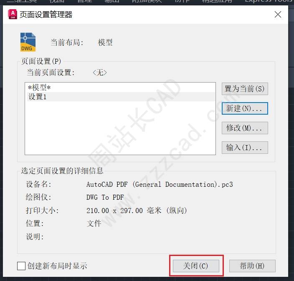Close the 页面设置管理器 dialog with X

point(278,15)
